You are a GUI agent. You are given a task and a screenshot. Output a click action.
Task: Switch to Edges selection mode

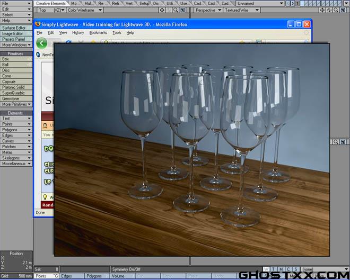(x=72, y=276)
